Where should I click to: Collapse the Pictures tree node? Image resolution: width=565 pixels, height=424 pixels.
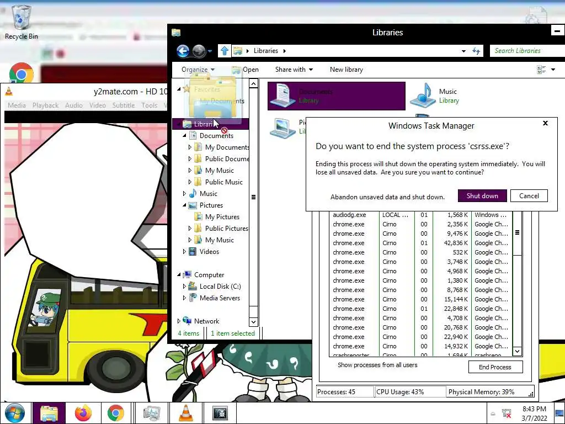184,205
